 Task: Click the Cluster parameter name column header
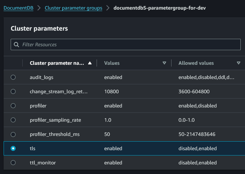pyautogui.click(x=57, y=63)
